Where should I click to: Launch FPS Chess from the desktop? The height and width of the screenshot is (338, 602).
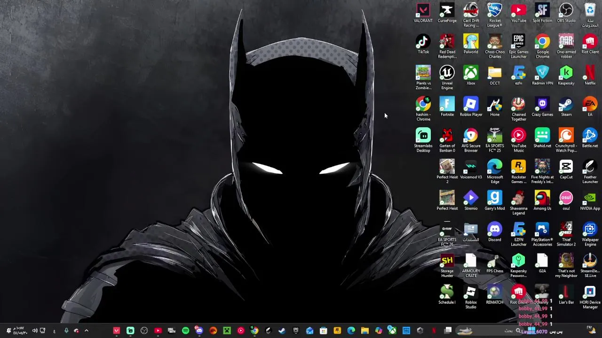coord(495,264)
